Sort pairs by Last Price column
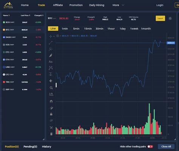This screenshot has width=179, height=151. click(x=29, y=16)
